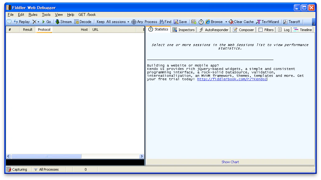Viewport: 321px width, 180px height.
Task: Sort sessions by # column header
Action: pyautogui.click(x=12, y=30)
